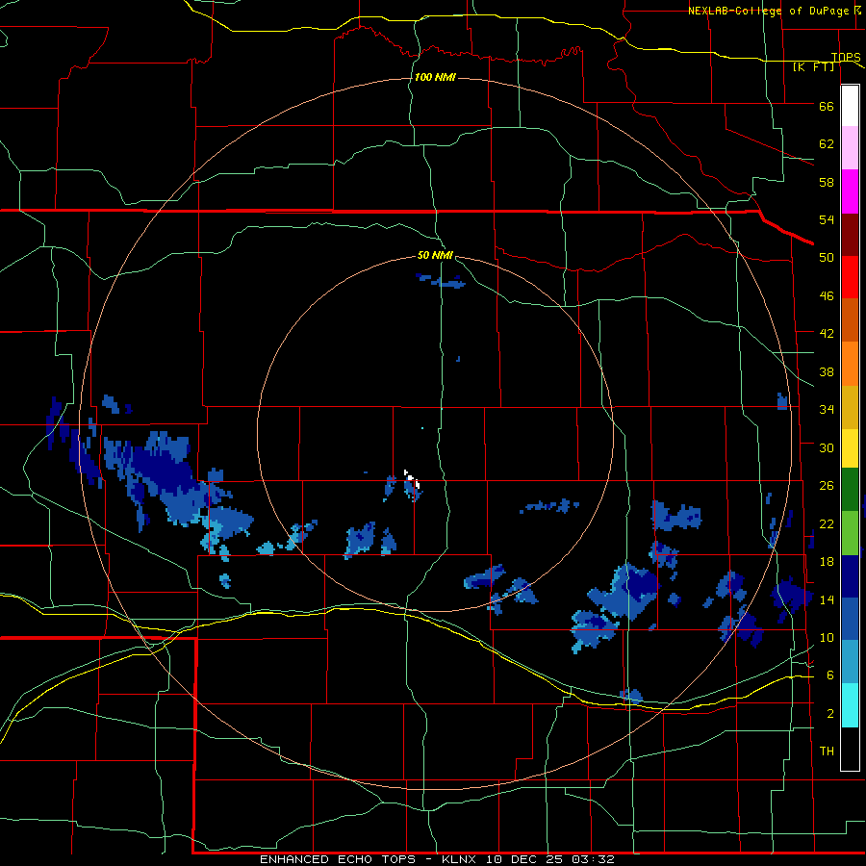
Task: Click the legend value 34
Action: [x=827, y=410]
